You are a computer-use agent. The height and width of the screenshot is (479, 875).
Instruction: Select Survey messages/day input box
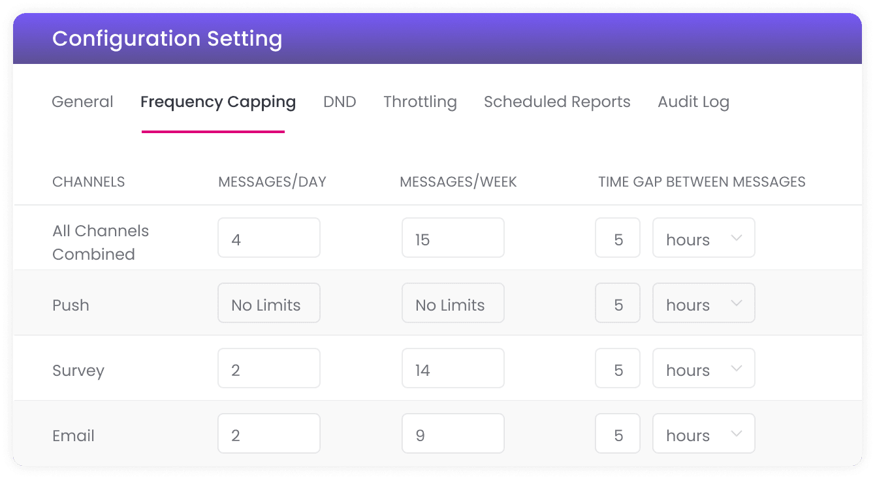click(269, 368)
